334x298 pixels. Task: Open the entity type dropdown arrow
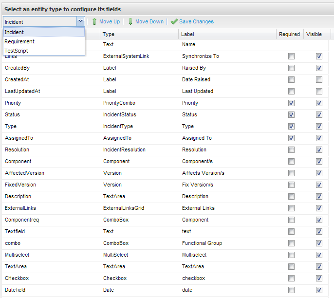click(x=80, y=21)
